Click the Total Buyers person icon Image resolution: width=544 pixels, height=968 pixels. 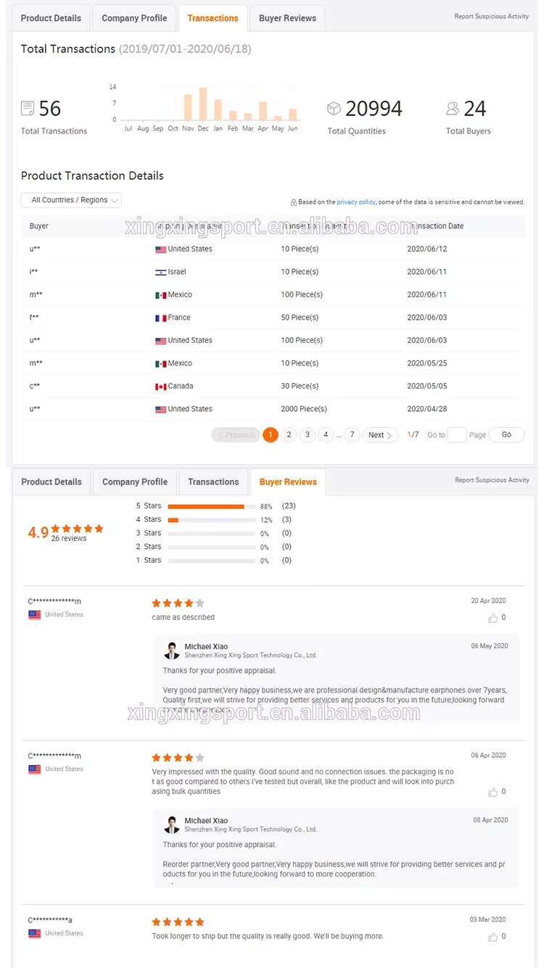point(453,109)
